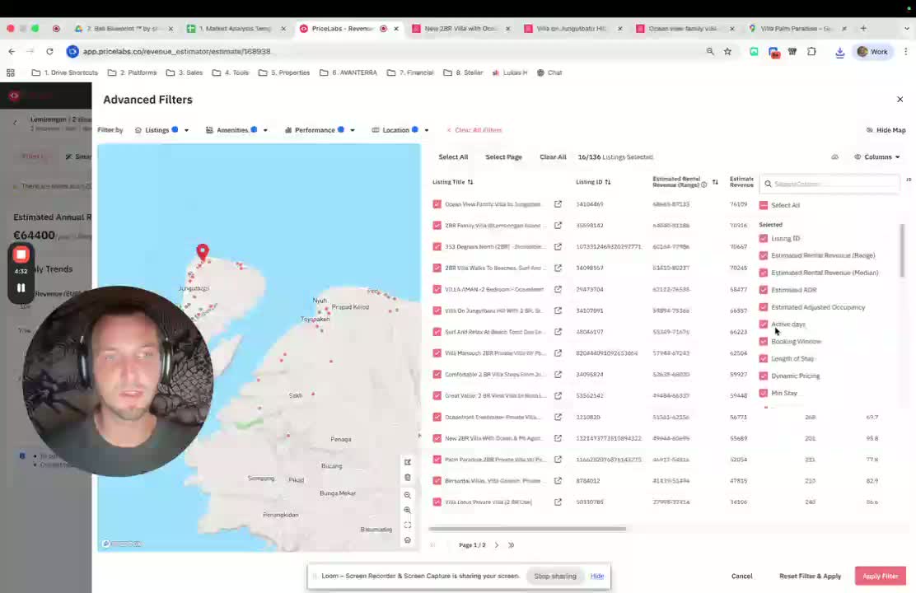This screenshot has width=916, height=593.
Task: Click the red location pin on the map
Action: pos(202,252)
